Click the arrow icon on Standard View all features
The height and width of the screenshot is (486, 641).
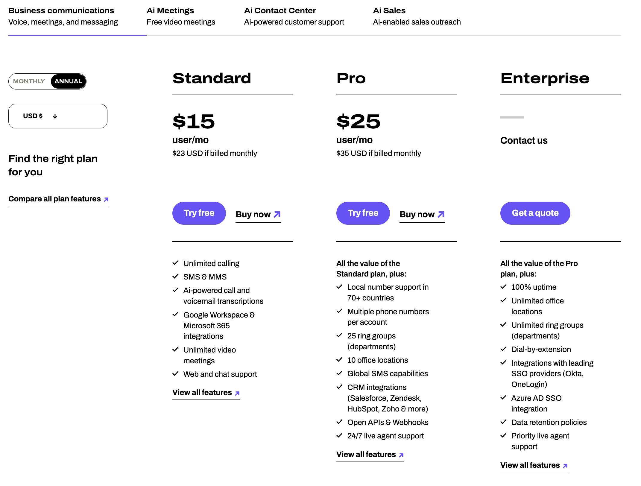click(237, 393)
